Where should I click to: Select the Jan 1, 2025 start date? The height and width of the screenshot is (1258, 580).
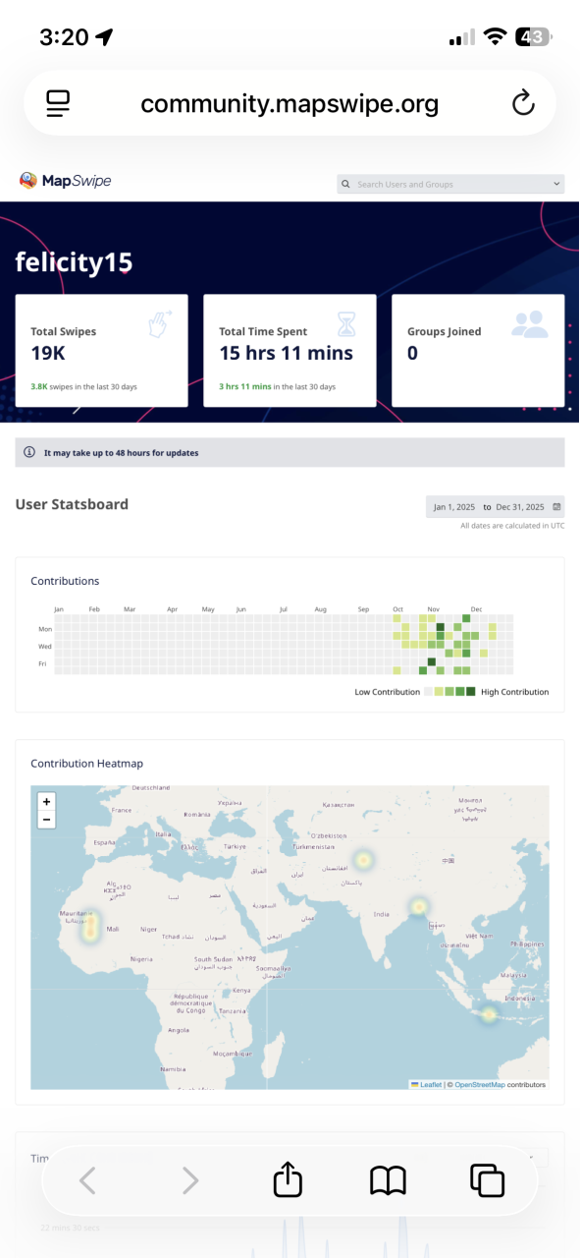pyautogui.click(x=455, y=507)
